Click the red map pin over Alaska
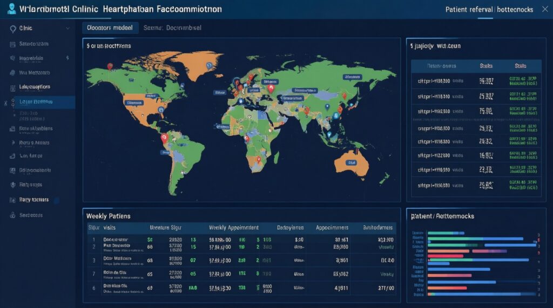 pos(110,66)
